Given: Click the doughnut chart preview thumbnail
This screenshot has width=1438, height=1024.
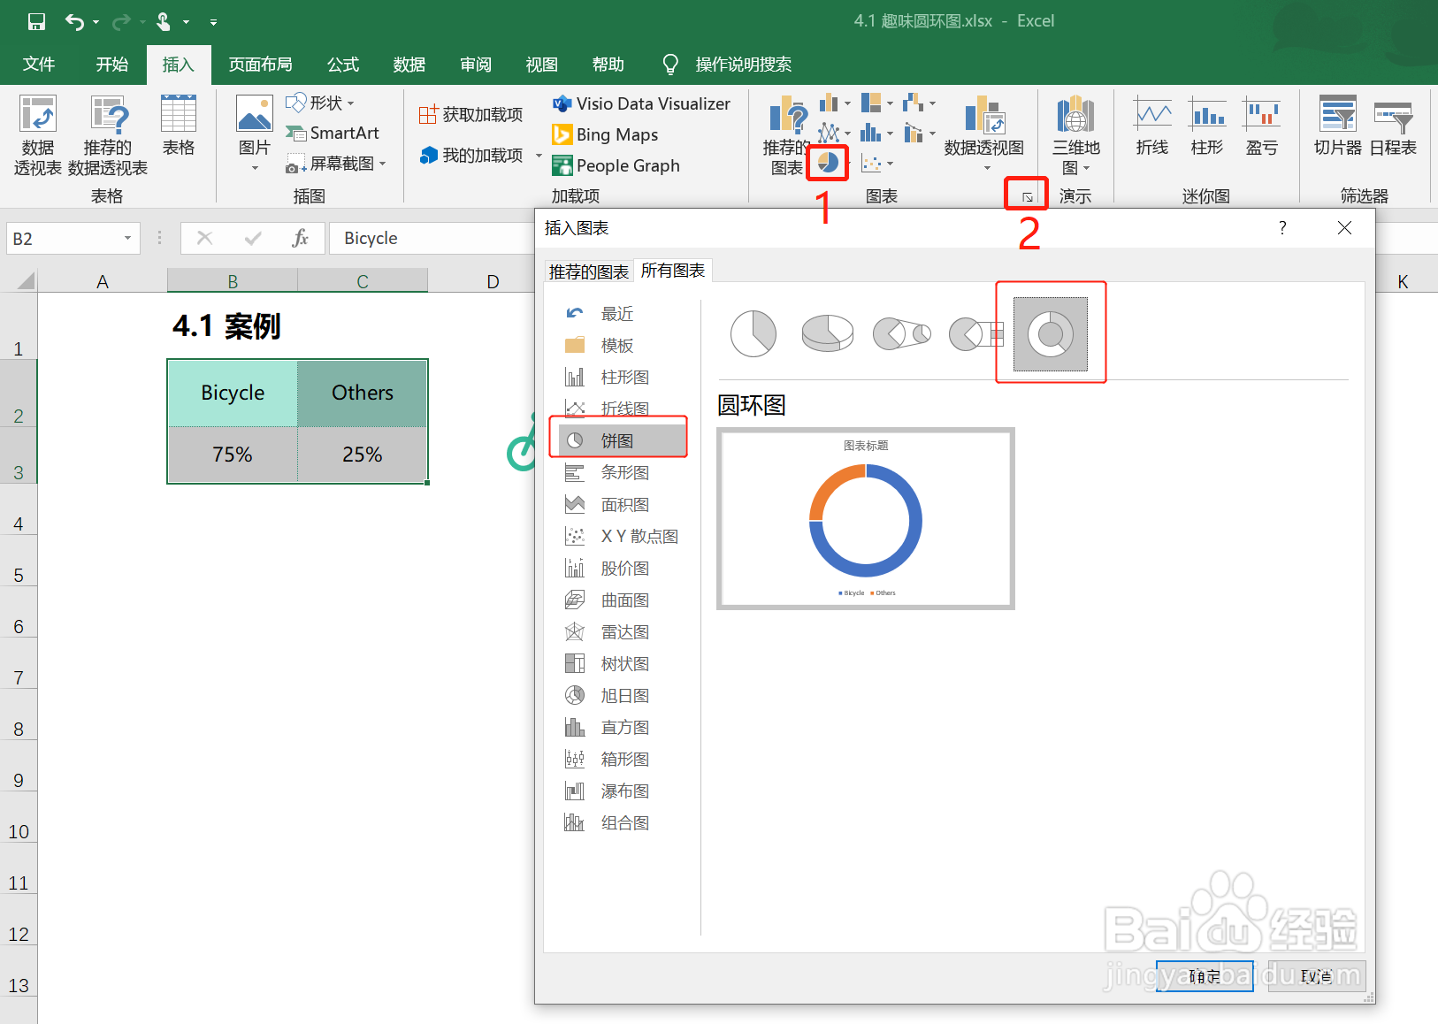Looking at the screenshot, I should click(866, 519).
